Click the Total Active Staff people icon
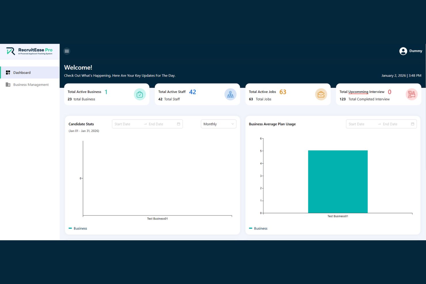 tap(230, 94)
